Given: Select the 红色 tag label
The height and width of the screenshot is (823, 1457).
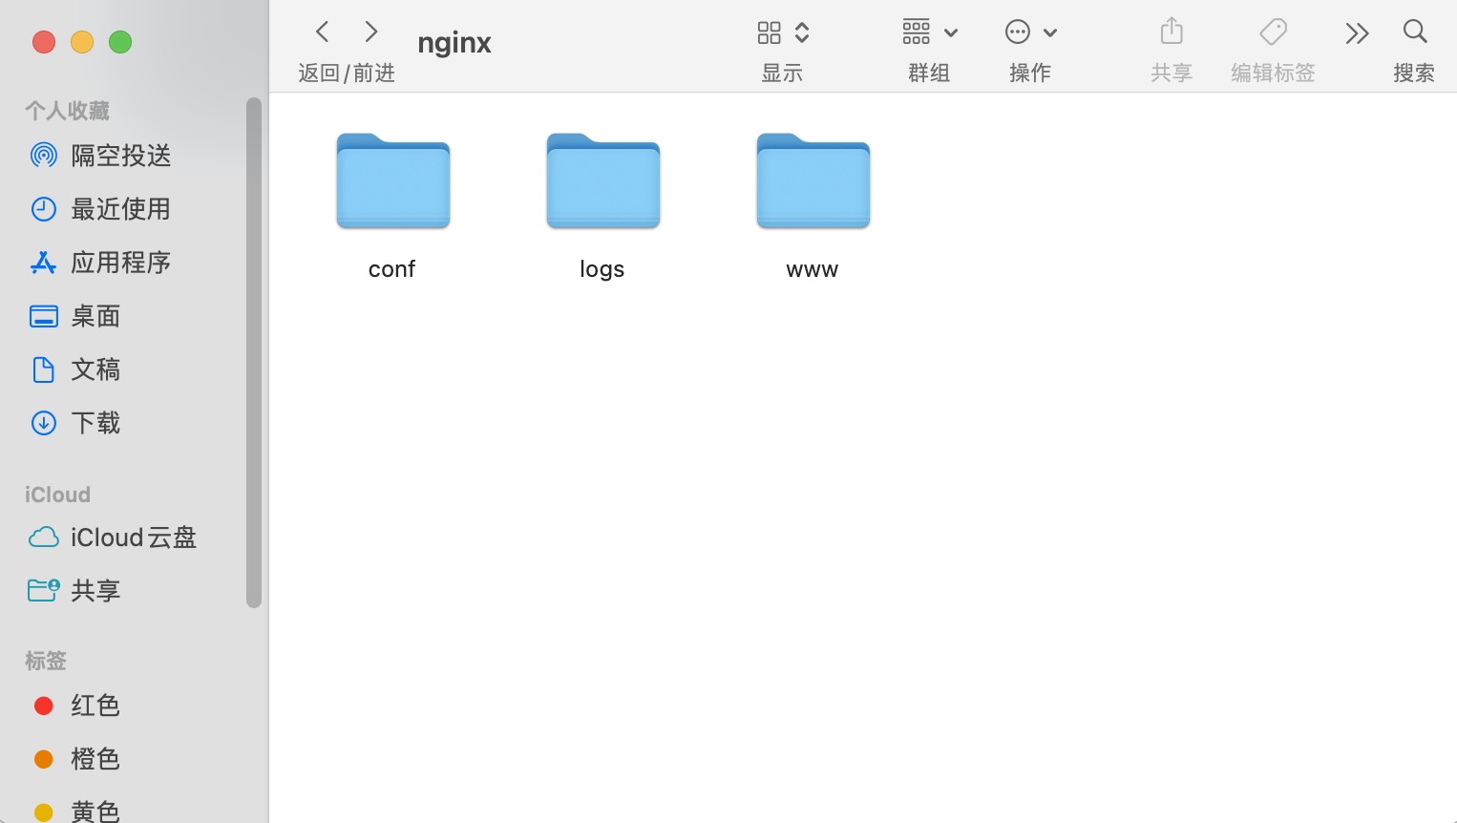Looking at the screenshot, I should (95, 706).
